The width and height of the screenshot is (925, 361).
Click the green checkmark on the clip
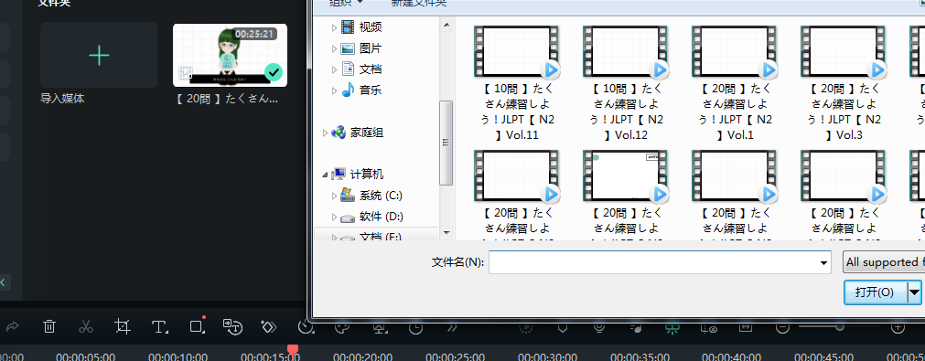tap(273, 72)
